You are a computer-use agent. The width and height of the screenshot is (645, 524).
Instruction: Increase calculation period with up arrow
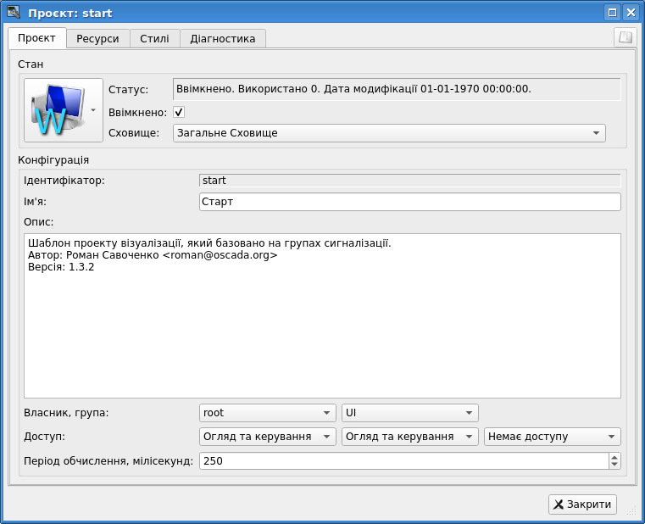[614, 457]
